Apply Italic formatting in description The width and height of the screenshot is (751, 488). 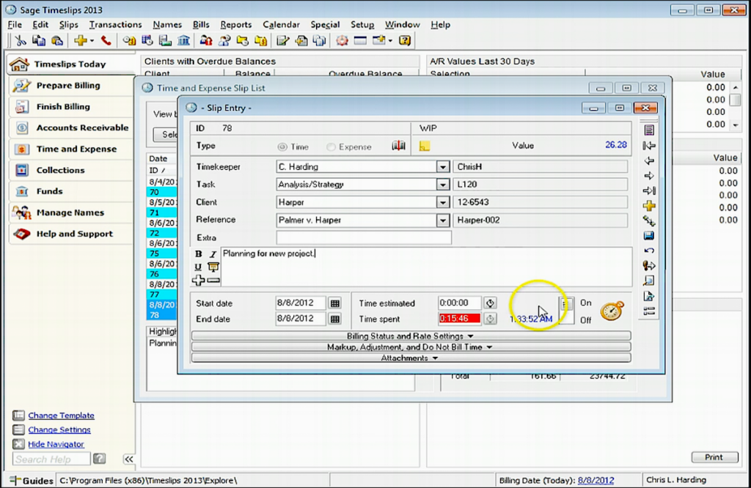tap(213, 254)
